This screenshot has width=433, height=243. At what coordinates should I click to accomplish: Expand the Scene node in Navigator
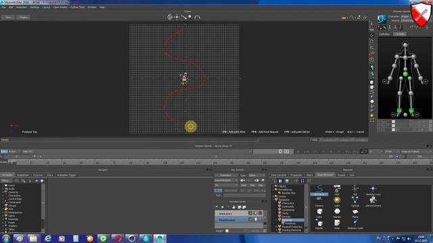[x=3, y=186]
